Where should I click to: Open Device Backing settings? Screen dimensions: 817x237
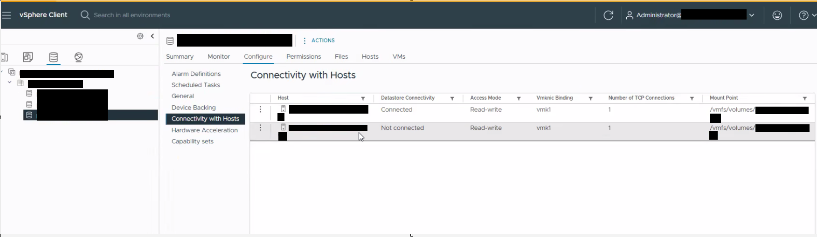point(194,108)
